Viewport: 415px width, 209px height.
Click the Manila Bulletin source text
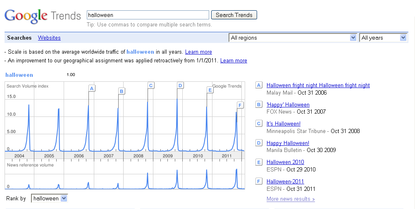[284, 150]
